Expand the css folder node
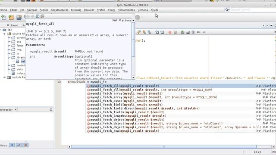276x155 pixels. 9,42
